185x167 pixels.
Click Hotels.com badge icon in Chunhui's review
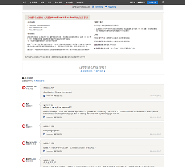(x=44, y=96)
